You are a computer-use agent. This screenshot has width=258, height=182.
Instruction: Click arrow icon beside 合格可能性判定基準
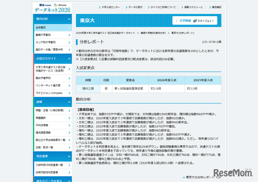click(69, 172)
